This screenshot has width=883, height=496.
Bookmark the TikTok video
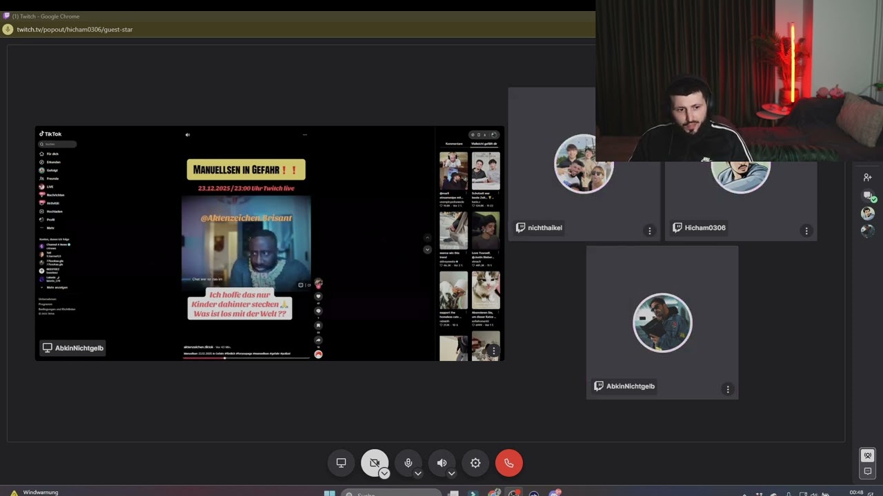point(318,325)
